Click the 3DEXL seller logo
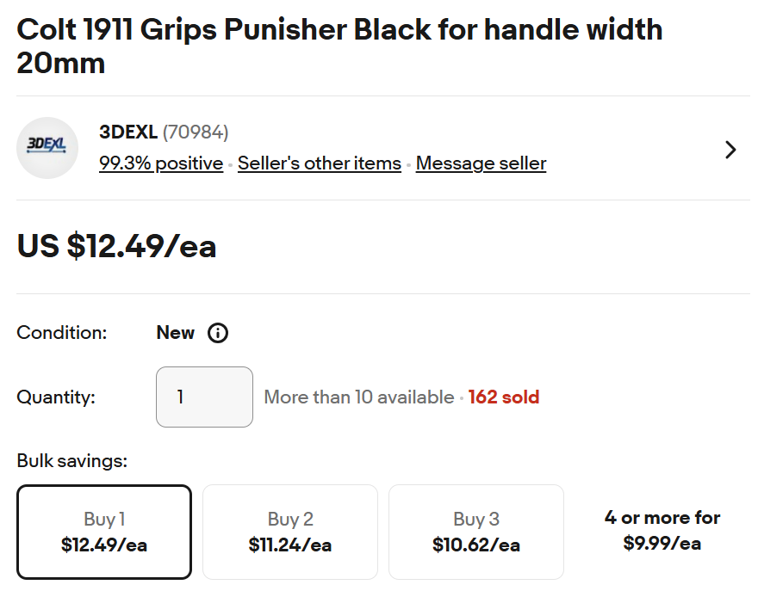Image resolution: width=758 pixels, height=597 pixels. coord(47,147)
